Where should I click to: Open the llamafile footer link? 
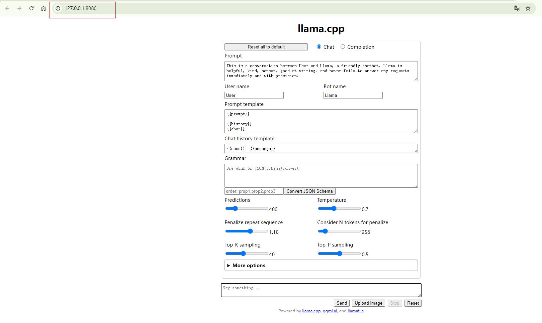(x=356, y=311)
